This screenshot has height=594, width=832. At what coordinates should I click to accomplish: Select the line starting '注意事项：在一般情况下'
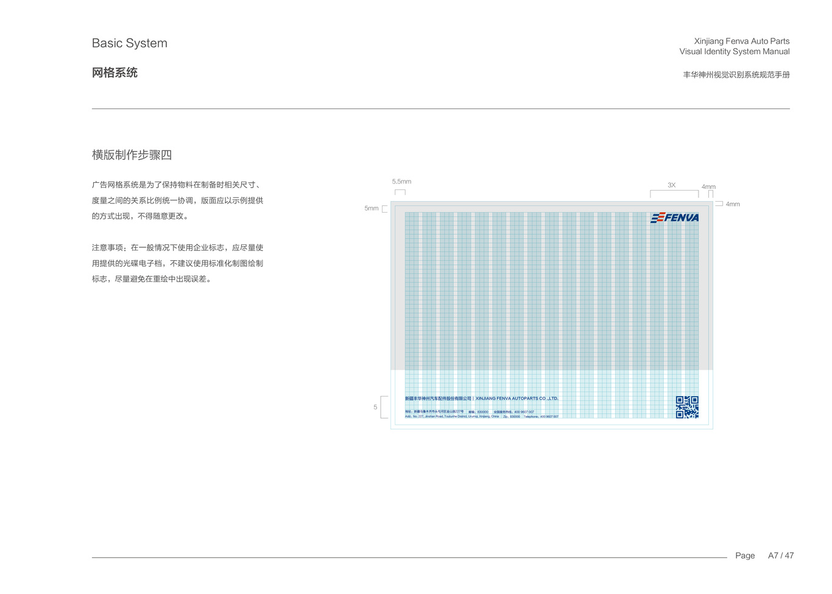177,248
